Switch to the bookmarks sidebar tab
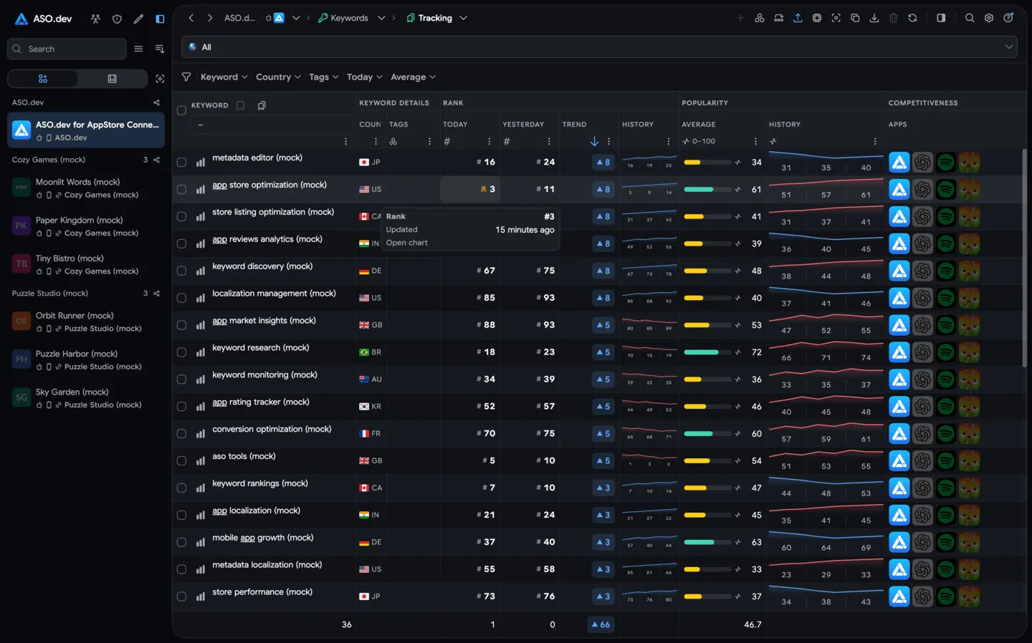Screen dimensions: 1032x643 [112, 79]
